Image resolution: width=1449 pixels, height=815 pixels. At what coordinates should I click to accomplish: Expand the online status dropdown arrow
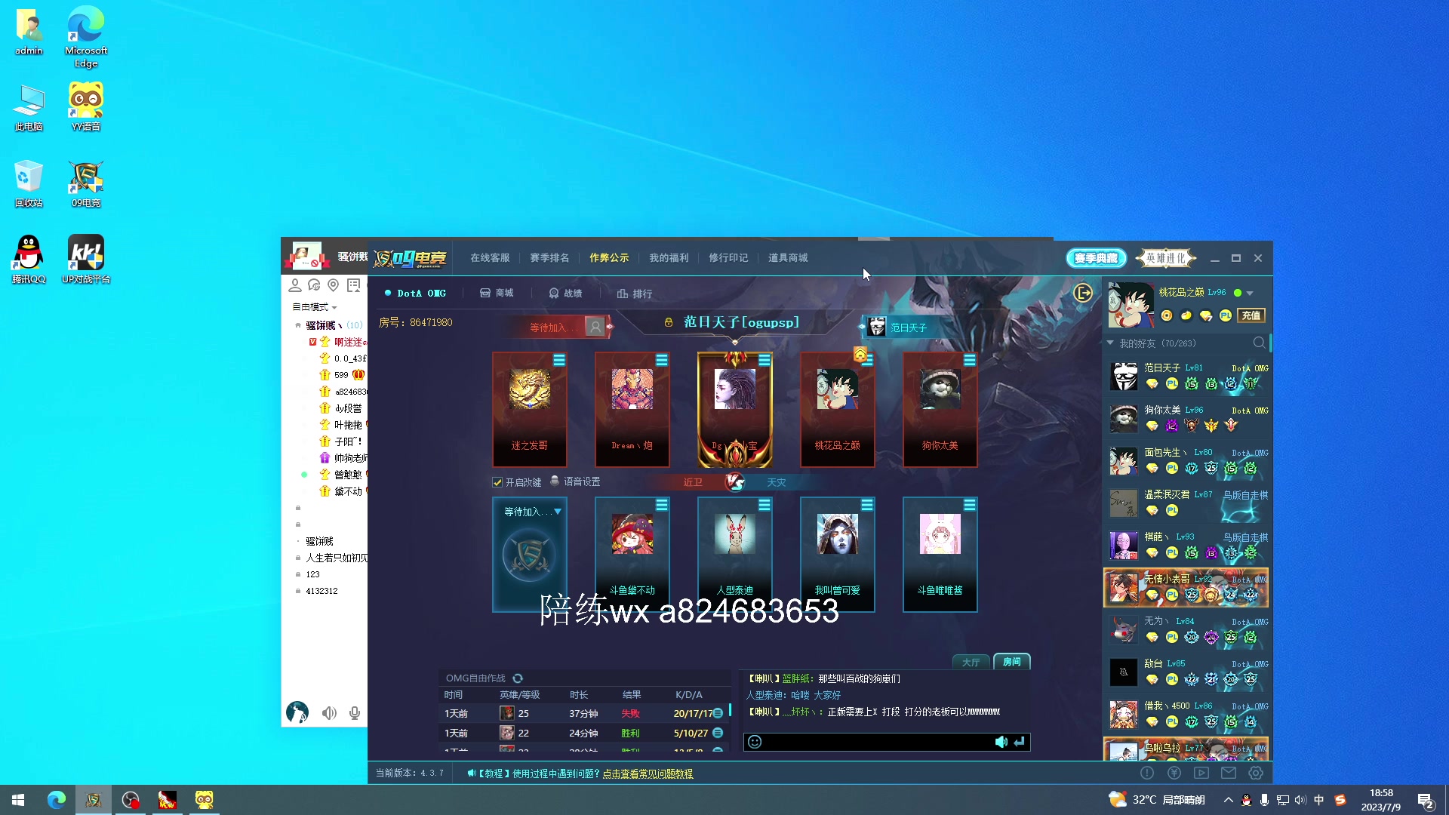point(1250,293)
